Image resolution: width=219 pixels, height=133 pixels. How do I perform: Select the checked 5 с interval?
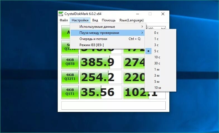pos(160,51)
